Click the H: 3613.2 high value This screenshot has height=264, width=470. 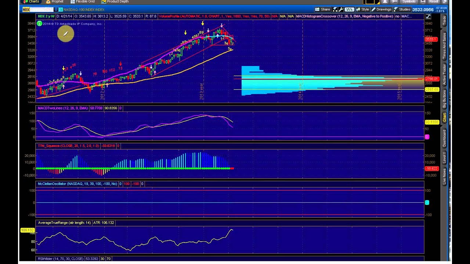click(x=100, y=16)
